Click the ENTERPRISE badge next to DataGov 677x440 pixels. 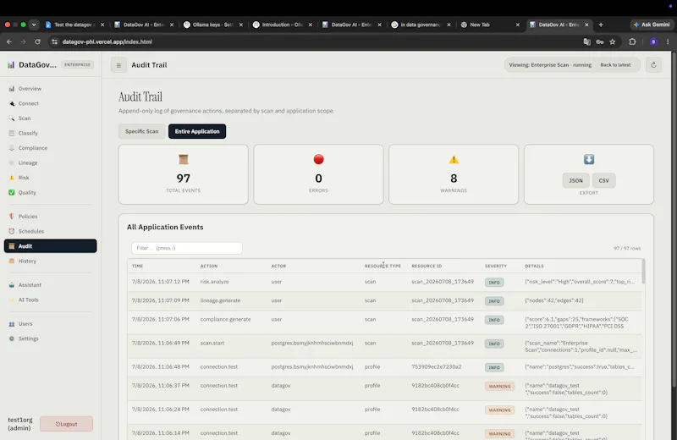pos(77,65)
